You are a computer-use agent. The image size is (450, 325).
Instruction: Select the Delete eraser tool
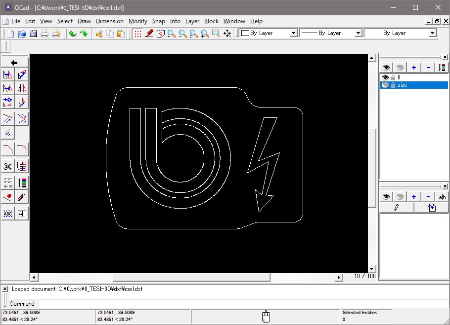click(8, 197)
